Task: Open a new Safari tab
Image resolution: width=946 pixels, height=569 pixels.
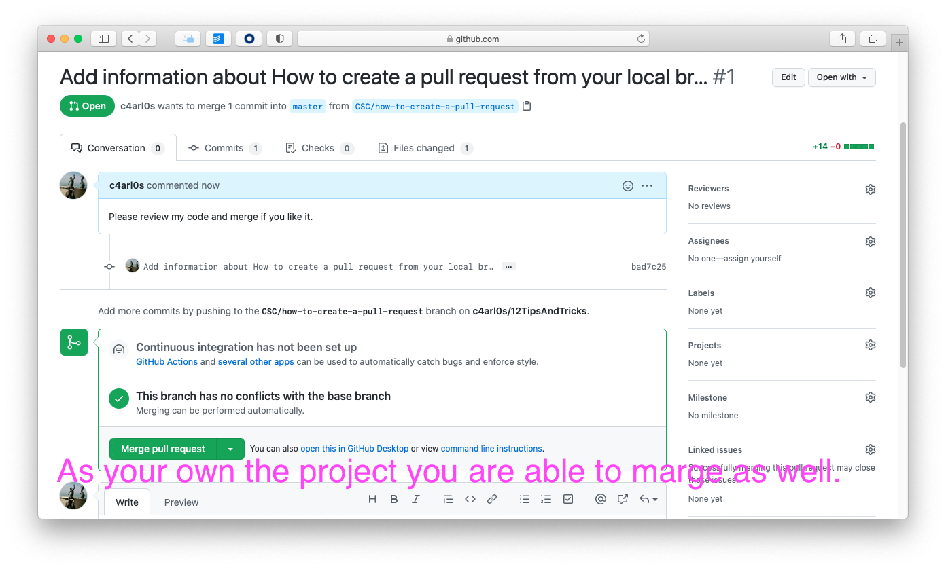Action: click(899, 42)
